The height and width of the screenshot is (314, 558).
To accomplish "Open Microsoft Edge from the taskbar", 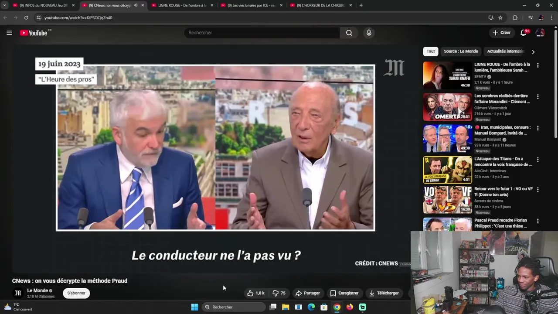I will (311, 307).
